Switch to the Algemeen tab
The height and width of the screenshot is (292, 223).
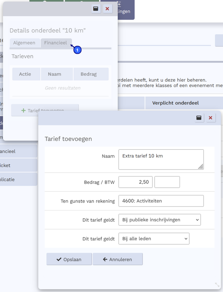coord(24,43)
